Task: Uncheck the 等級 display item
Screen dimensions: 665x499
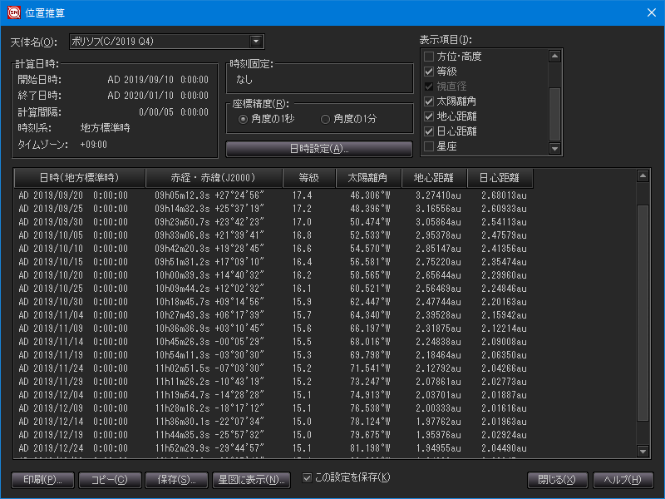Action: (x=429, y=72)
